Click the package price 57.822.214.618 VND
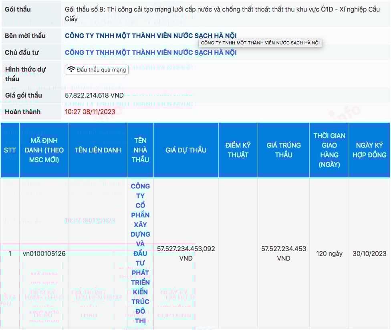 (x=94, y=95)
